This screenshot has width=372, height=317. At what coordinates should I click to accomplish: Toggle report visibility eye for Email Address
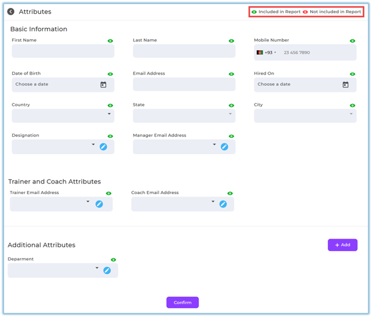click(231, 74)
